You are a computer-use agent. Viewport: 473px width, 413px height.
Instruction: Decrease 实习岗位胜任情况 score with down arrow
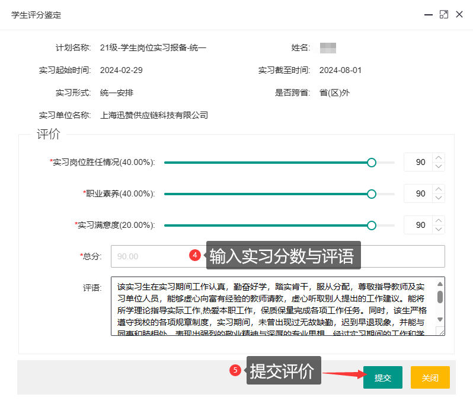click(439, 167)
